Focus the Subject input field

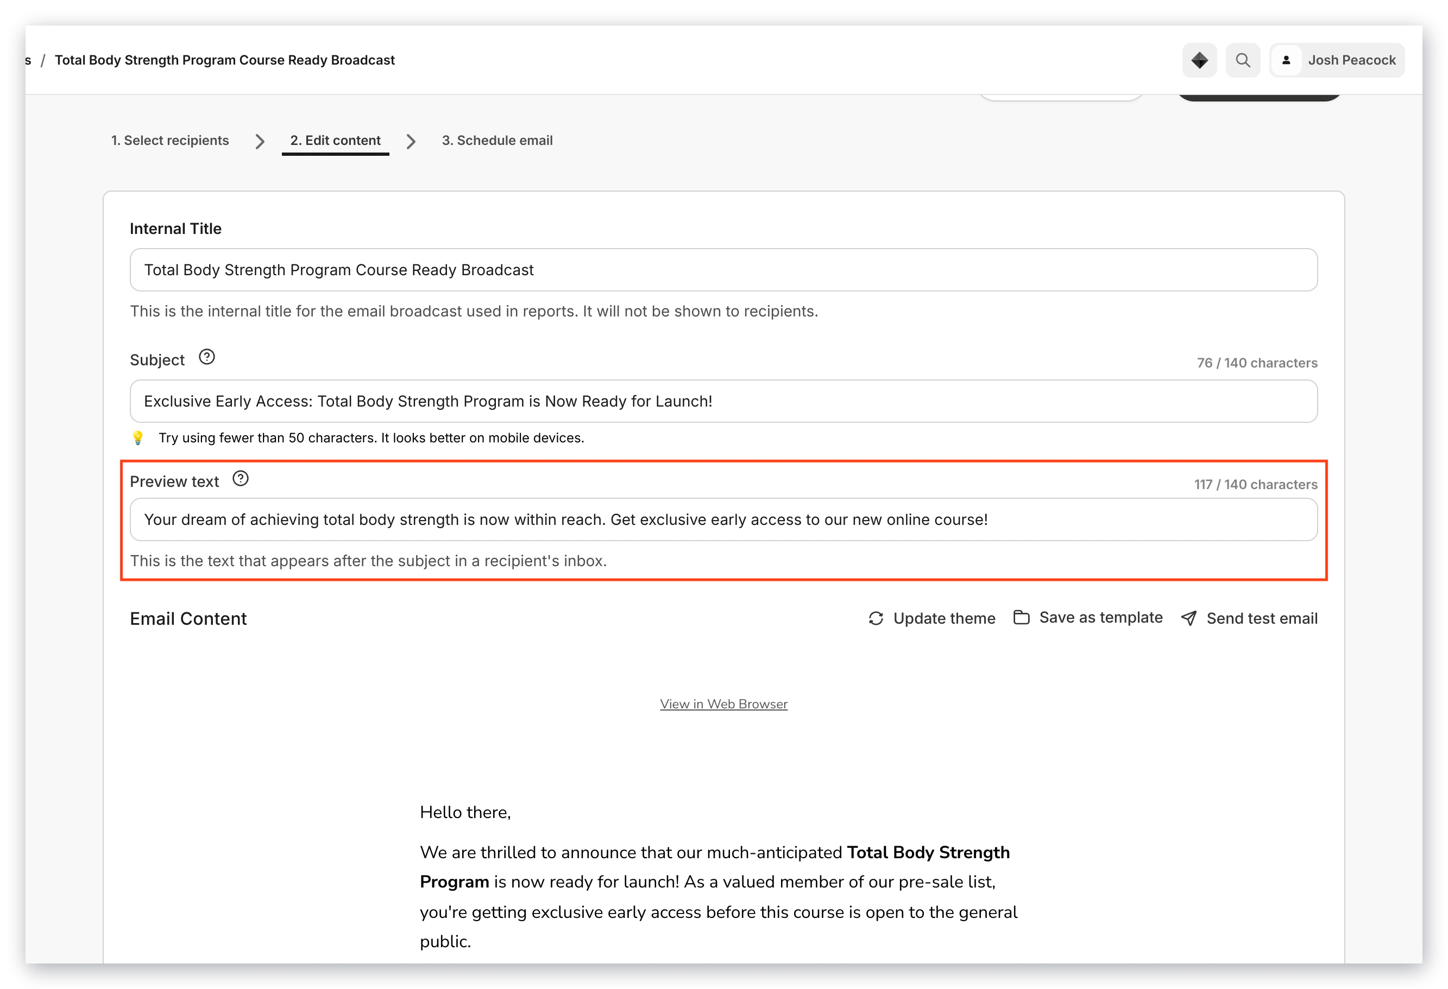pyautogui.click(x=723, y=401)
